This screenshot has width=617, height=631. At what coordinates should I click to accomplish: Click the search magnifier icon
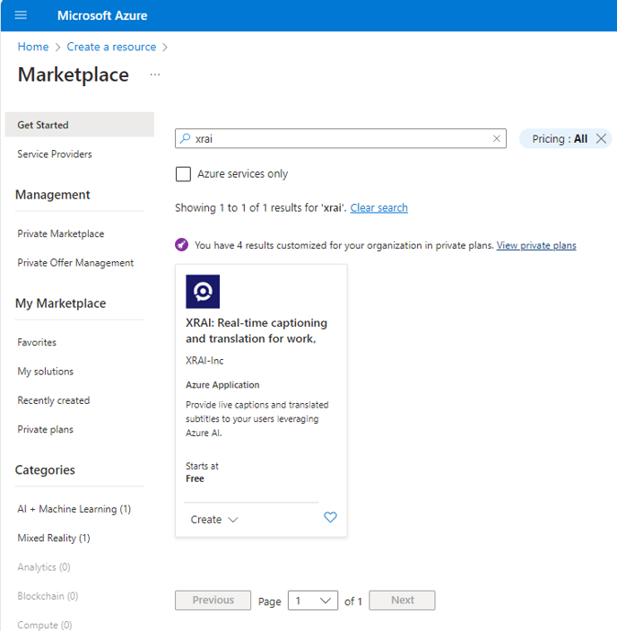point(185,138)
